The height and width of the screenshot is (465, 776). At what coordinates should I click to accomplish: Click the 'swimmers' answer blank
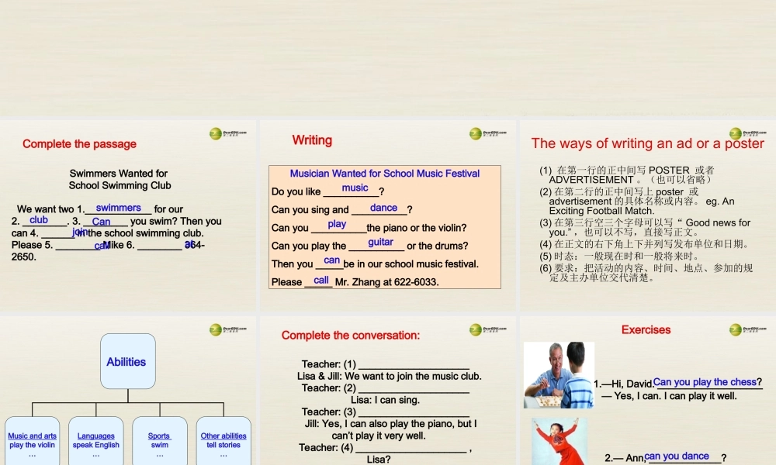[118, 208]
